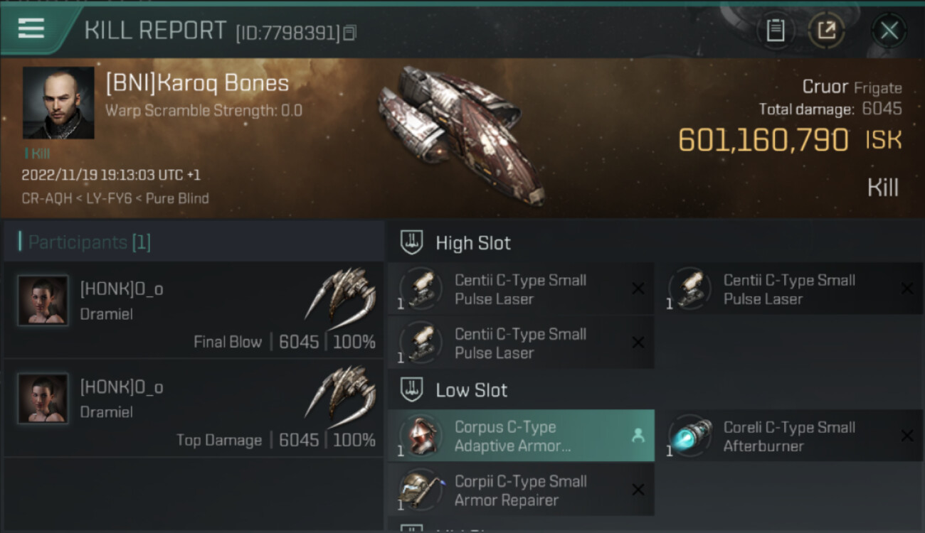The height and width of the screenshot is (533, 925).
Task: Open Karoq Bones character portrait
Action: click(58, 103)
